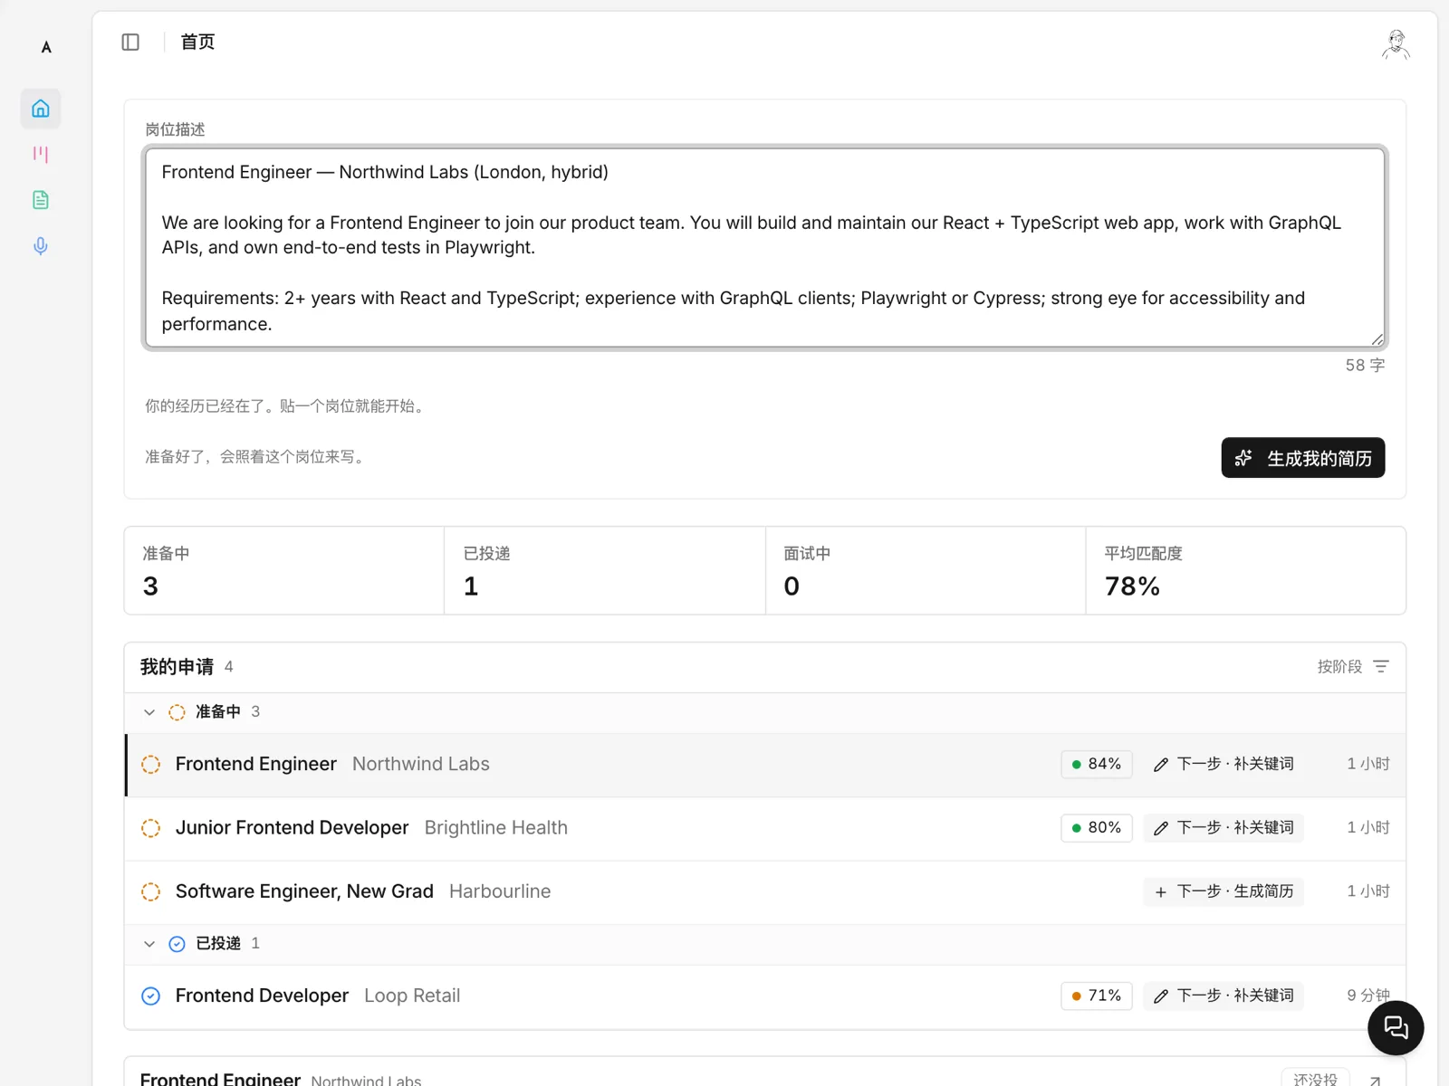1449x1086 pixels.
Task: Open external arrow icon on bottom card
Action: (1375, 1080)
